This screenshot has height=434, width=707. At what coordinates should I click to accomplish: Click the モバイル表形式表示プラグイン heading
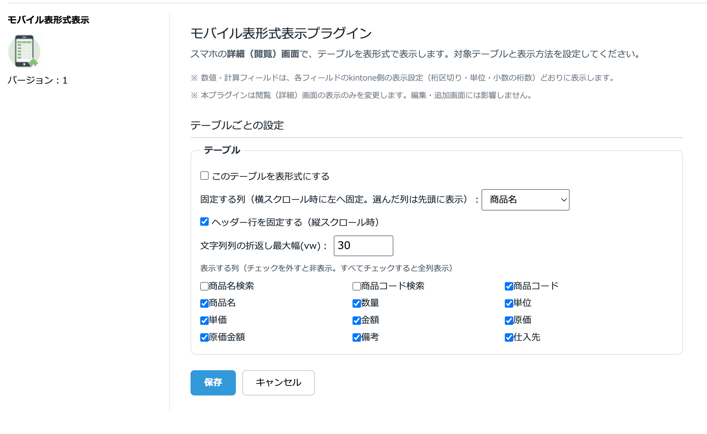(281, 33)
